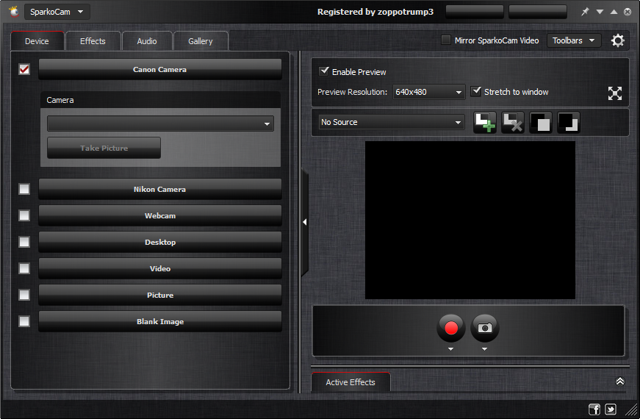Open the Toolbars dropdown
The height and width of the screenshot is (419, 640).
pyautogui.click(x=573, y=40)
